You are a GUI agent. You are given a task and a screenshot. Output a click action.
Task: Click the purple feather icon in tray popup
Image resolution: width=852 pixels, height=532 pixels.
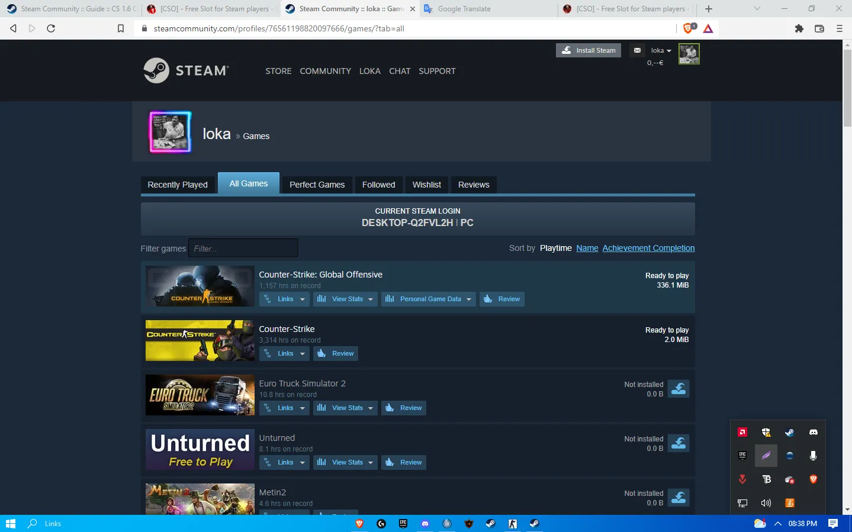point(766,456)
